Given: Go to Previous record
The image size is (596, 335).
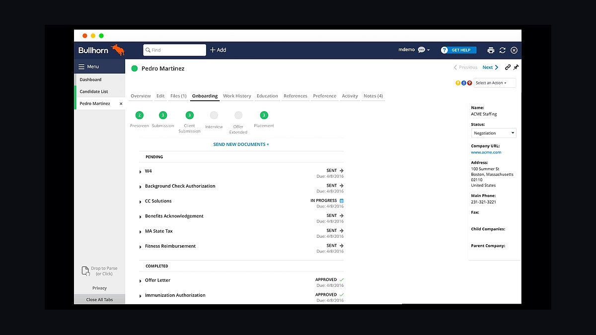Looking at the screenshot, I should pyautogui.click(x=465, y=67).
